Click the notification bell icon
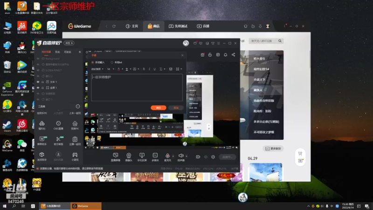 [x=226, y=55]
